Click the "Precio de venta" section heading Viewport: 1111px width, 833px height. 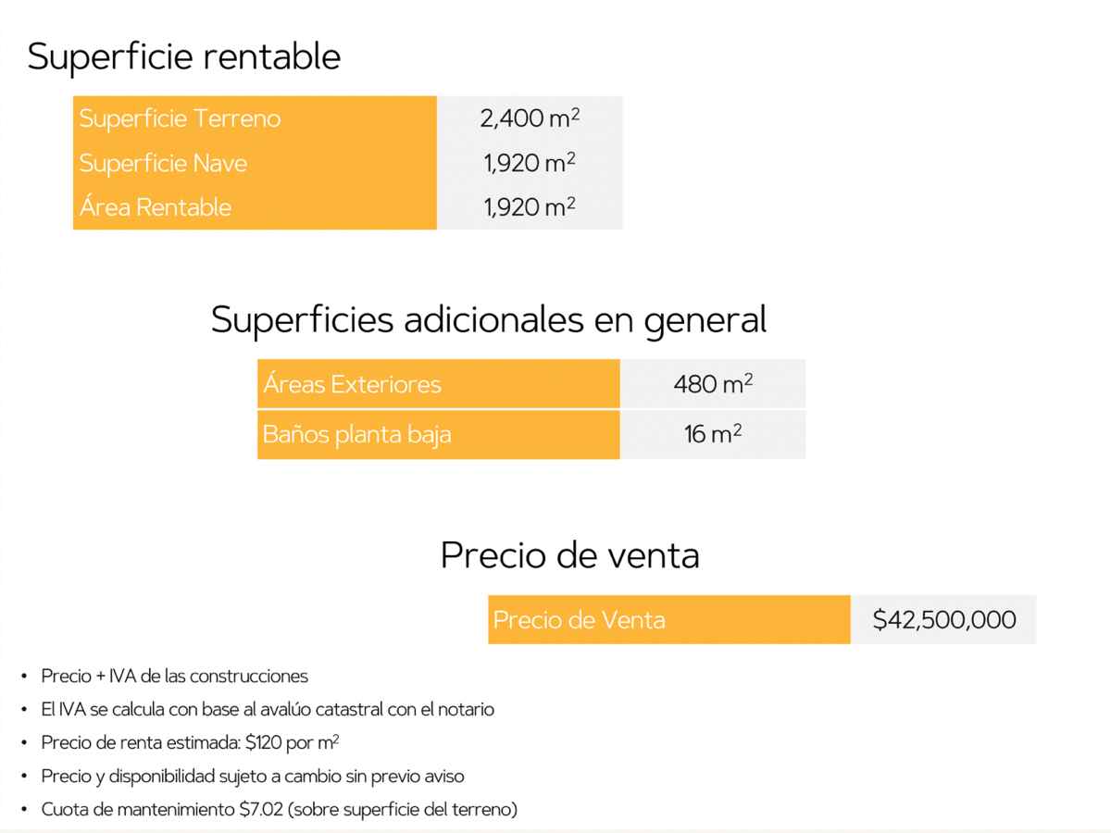pyautogui.click(x=569, y=554)
